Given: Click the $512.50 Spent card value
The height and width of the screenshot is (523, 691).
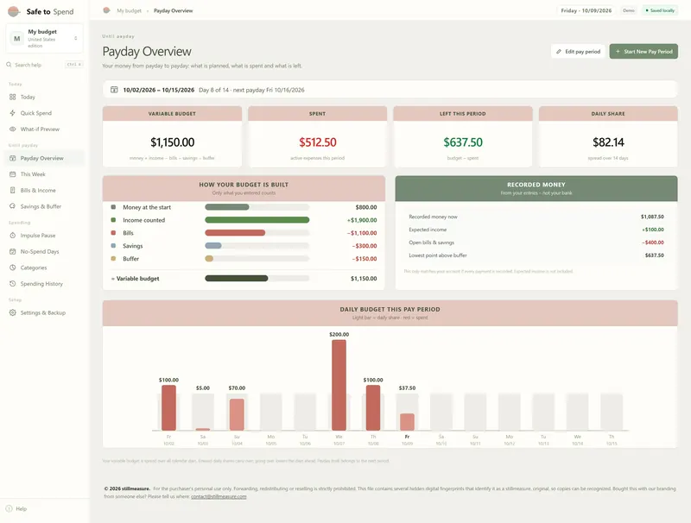Looking at the screenshot, I should point(318,142).
